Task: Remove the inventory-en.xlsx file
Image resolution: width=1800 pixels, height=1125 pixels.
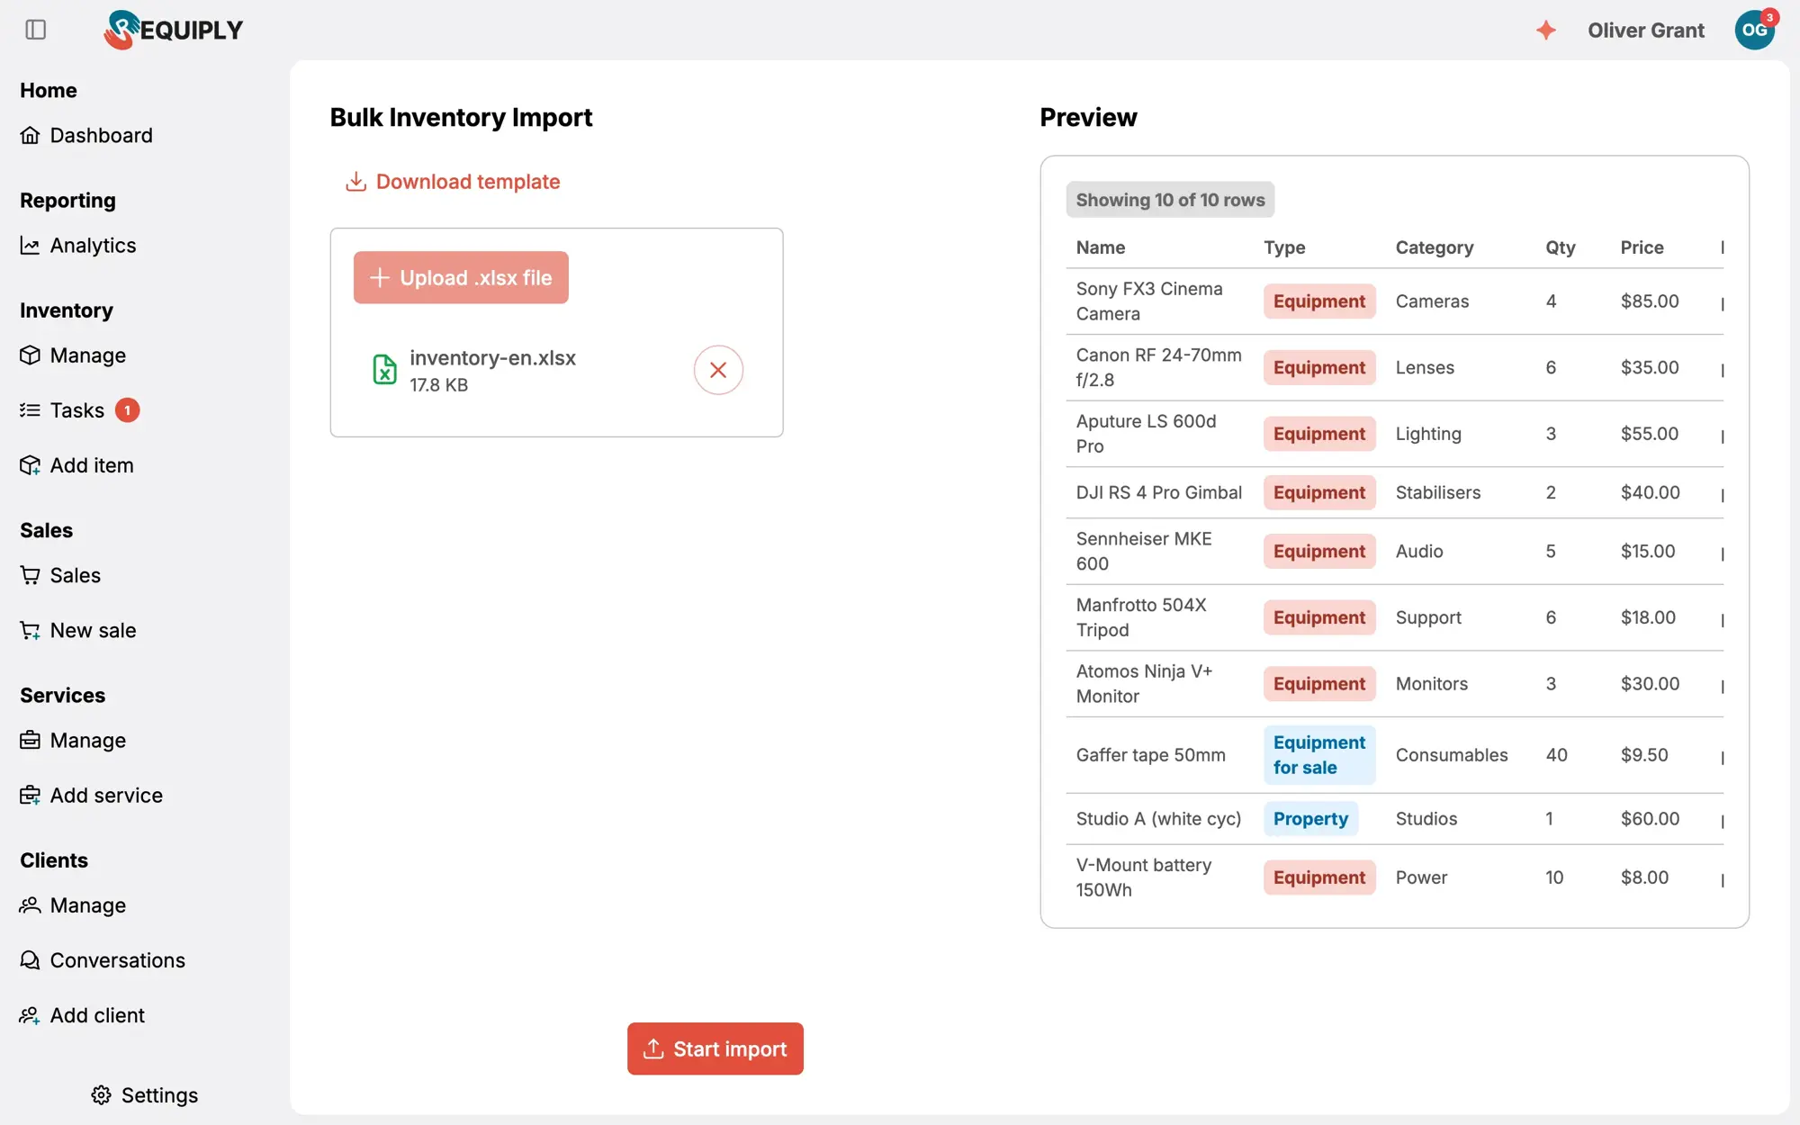Action: coord(718,370)
